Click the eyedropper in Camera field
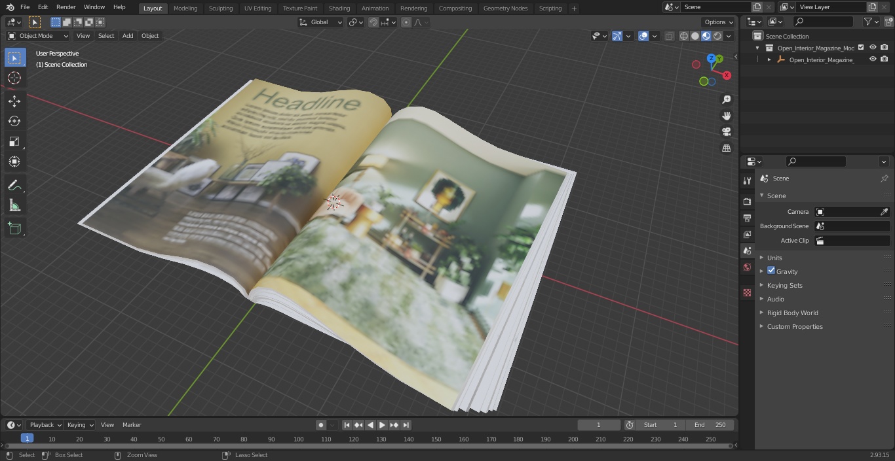This screenshot has width=895, height=461. click(884, 212)
